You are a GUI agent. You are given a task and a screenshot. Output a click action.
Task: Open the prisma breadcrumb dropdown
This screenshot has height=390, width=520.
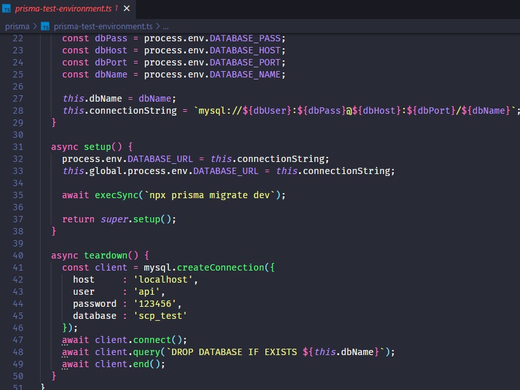click(x=17, y=26)
